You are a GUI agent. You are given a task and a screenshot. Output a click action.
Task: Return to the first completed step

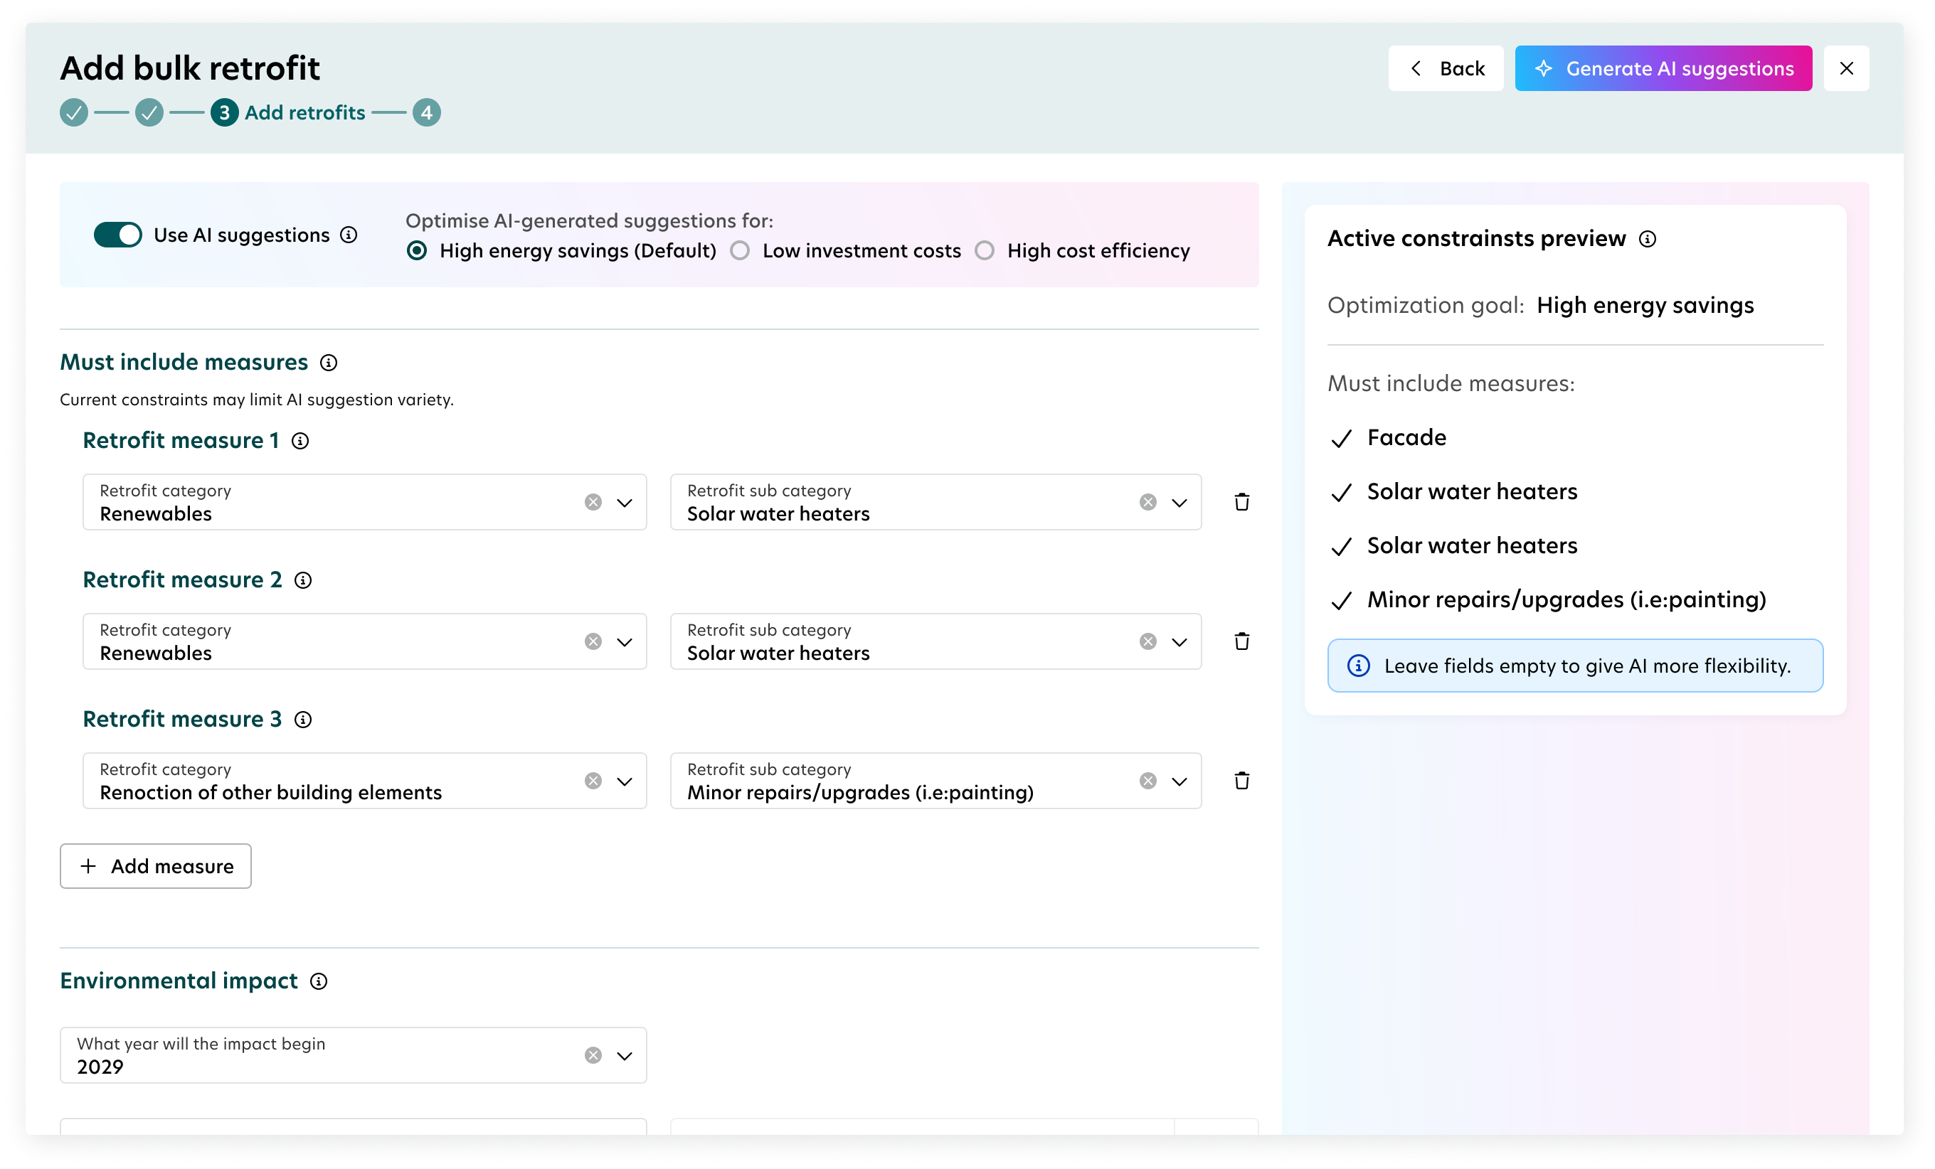coord(74,112)
